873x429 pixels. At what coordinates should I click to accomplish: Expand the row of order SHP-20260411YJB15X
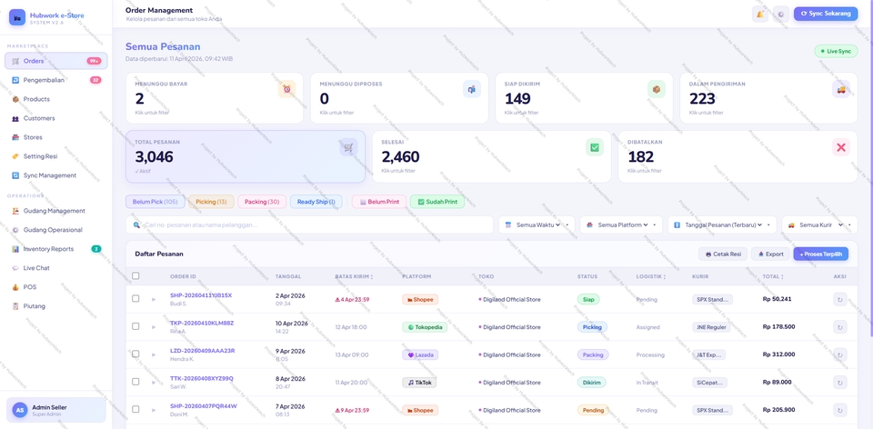154,299
